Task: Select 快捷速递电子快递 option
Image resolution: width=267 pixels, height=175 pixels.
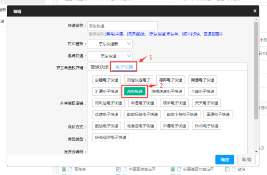Action: (x=167, y=91)
